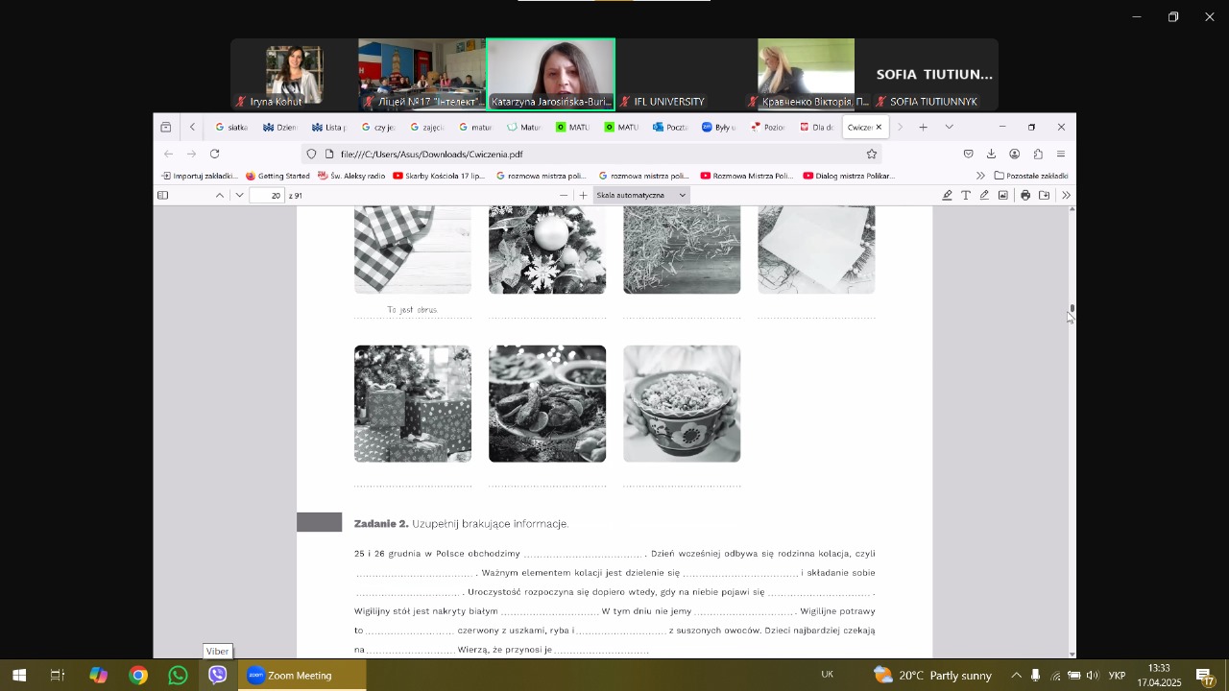This screenshot has height=691, width=1229.
Task: Open weather widget '20°C Partly sunny'
Action: tap(931, 675)
